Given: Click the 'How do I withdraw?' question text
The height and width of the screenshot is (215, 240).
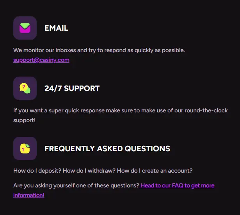Looking at the screenshot, I should click(89, 171).
